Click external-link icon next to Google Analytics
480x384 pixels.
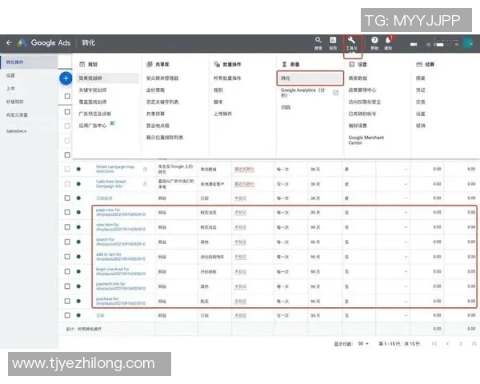pos(335,93)
